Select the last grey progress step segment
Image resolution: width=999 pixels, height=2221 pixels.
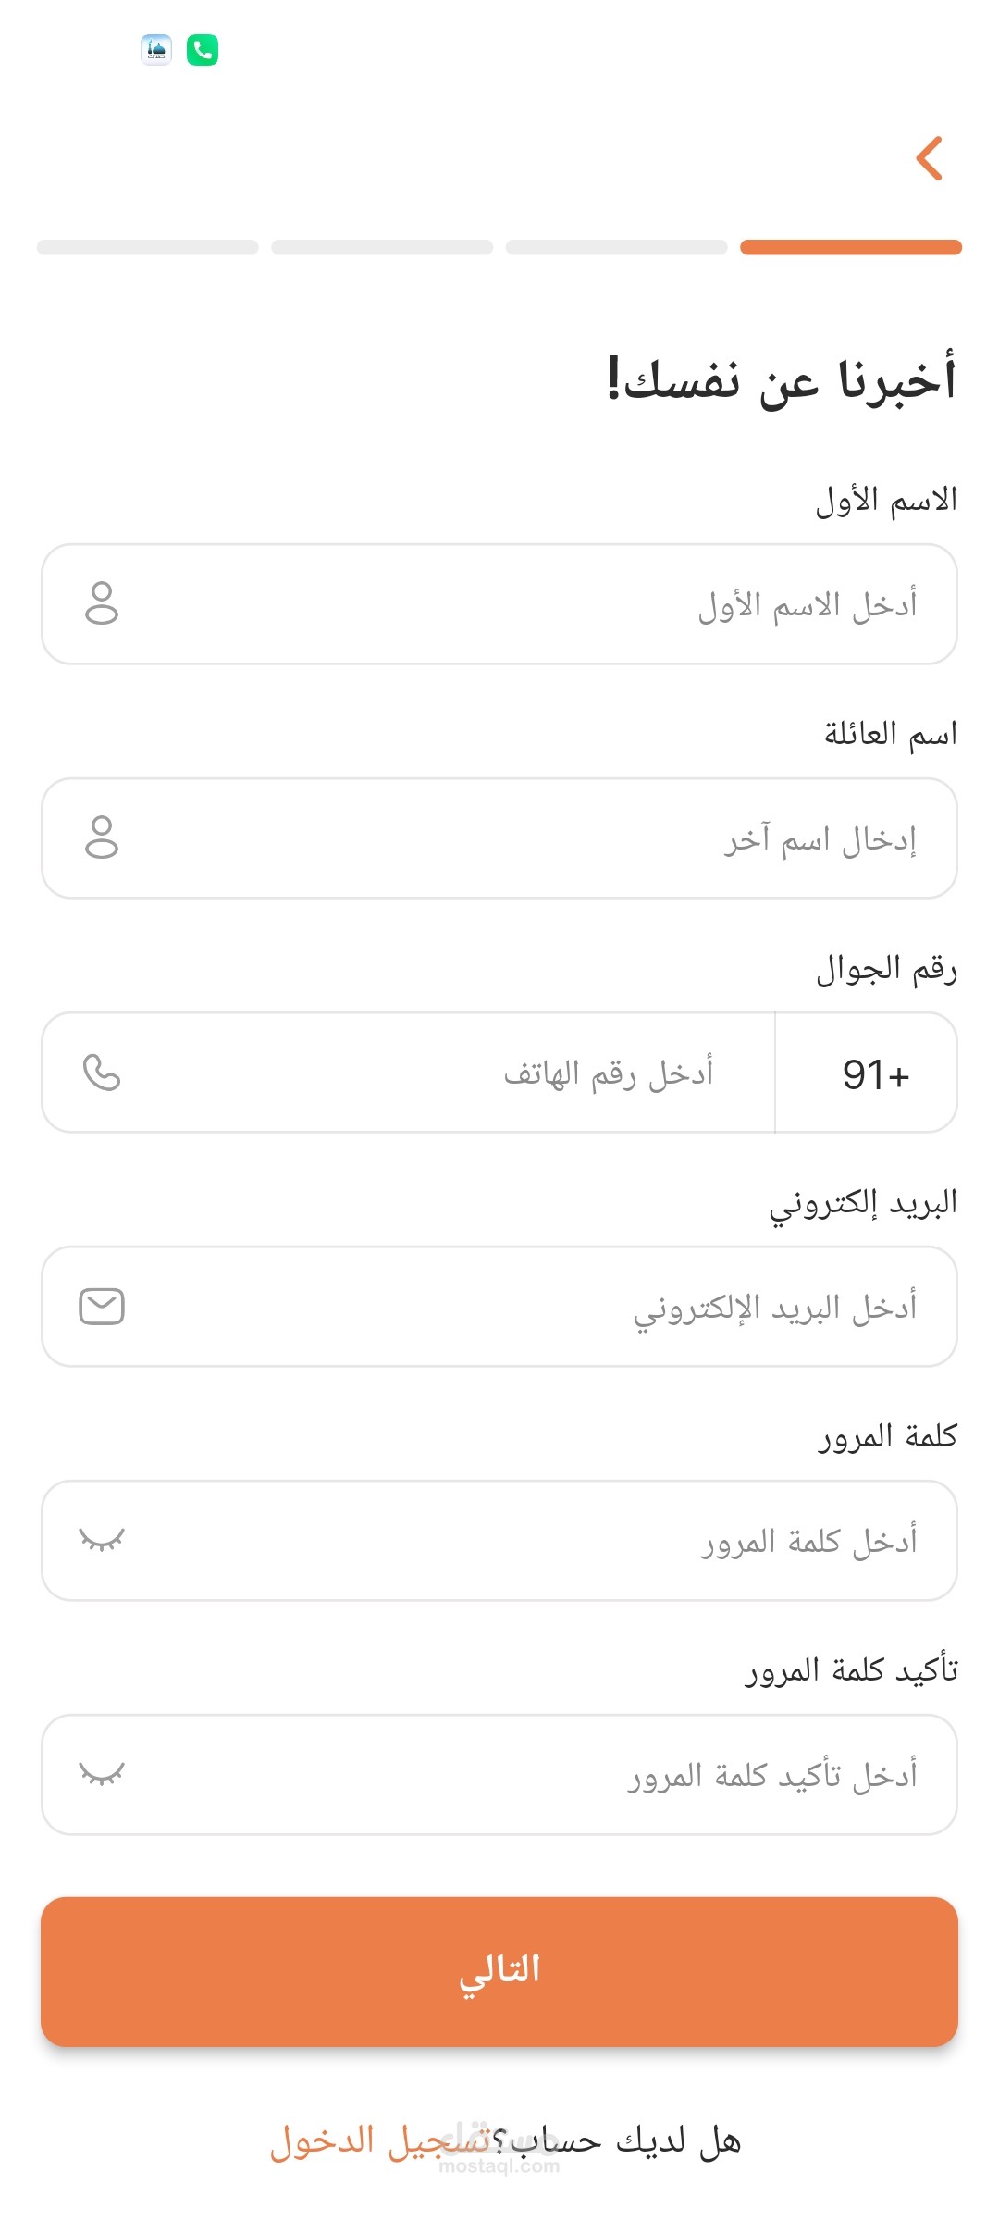click(x=148, y=247)
